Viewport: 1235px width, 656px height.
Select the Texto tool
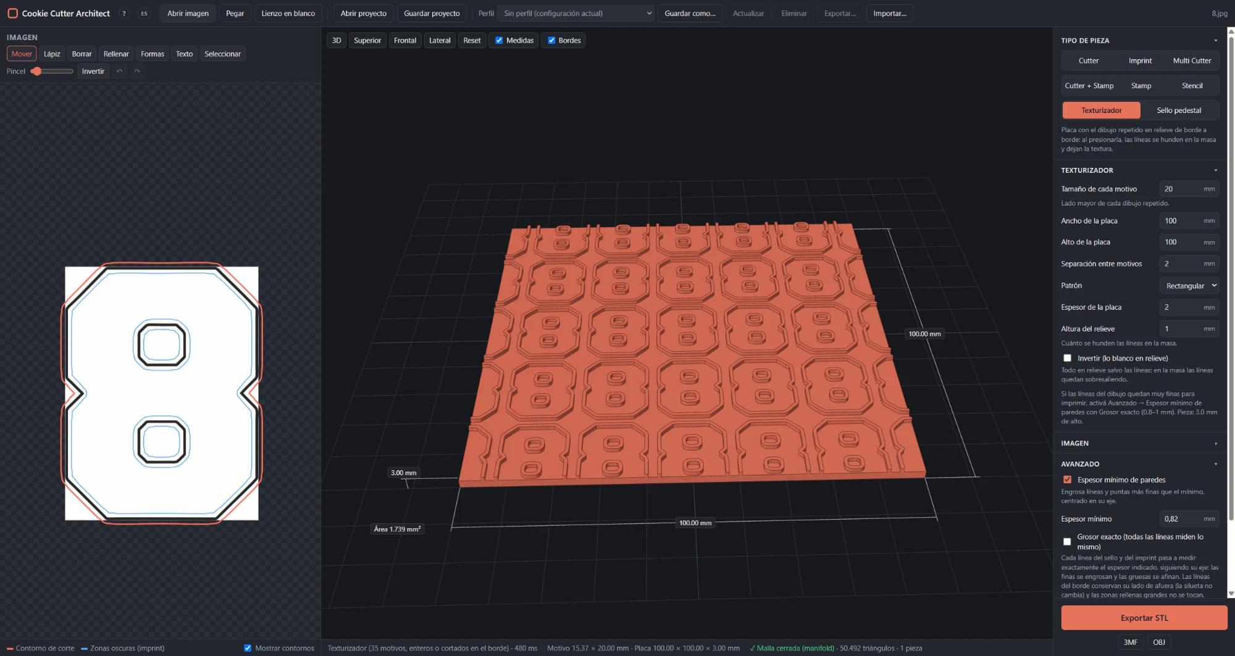(184, 54)
